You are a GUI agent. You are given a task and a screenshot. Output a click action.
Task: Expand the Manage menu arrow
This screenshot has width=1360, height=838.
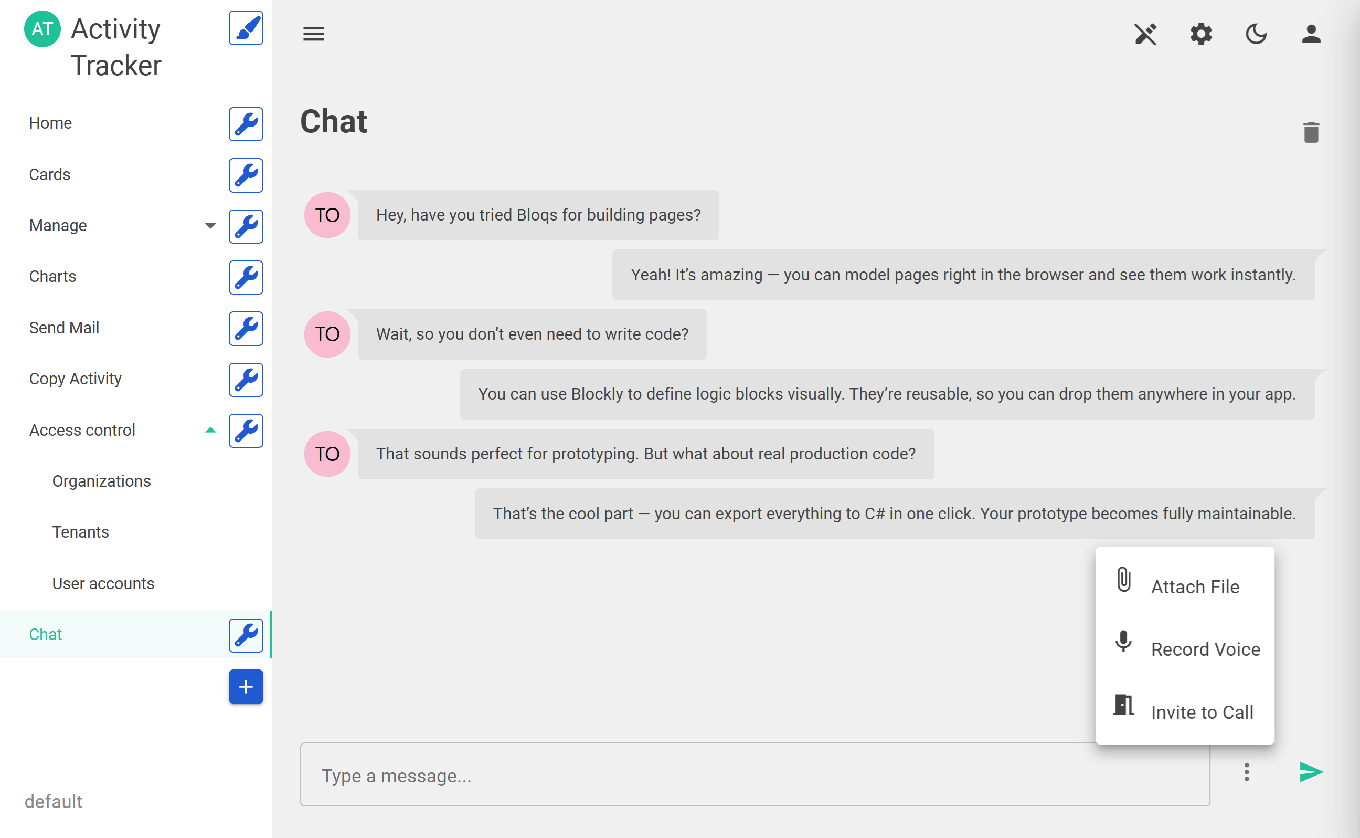click(210, 226)
